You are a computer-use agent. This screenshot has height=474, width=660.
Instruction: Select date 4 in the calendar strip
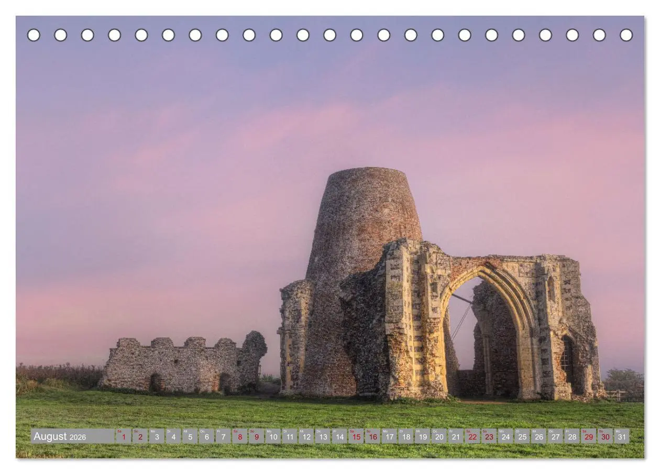click(173, 436)
